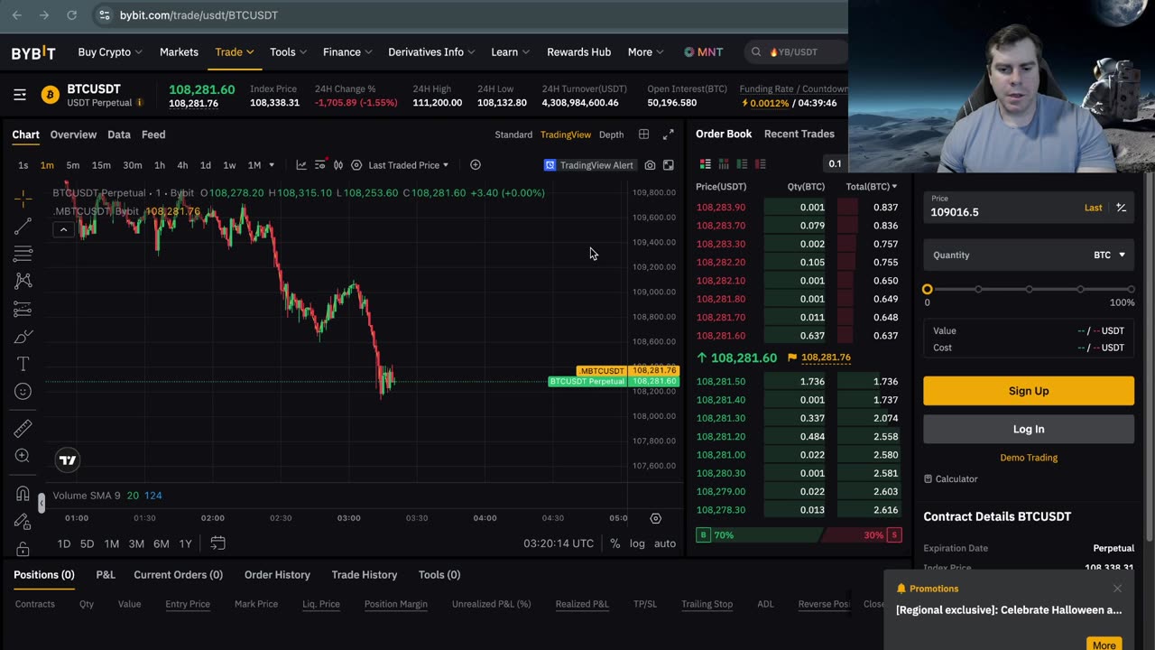1155x650 pixels.
Task: Toggle percentage scale on chart
Action: click(614, 543)
